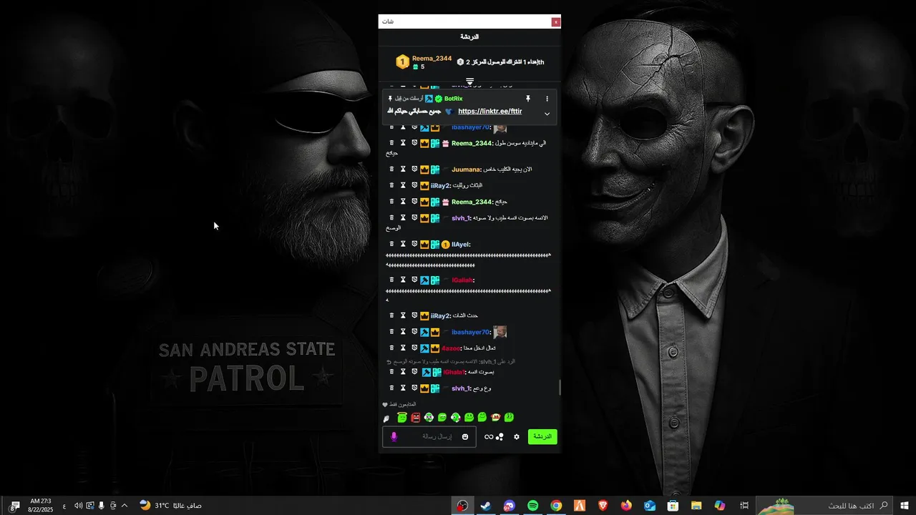The height and width of the screenshot is (515, 916).
Task: Ban iiRay2 on the 'البنات رولليت' row
Action: click(x=414, y=185)
